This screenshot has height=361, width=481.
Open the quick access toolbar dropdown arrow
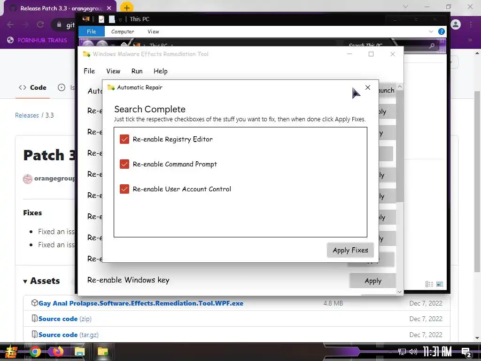click(x=120, y=20)
